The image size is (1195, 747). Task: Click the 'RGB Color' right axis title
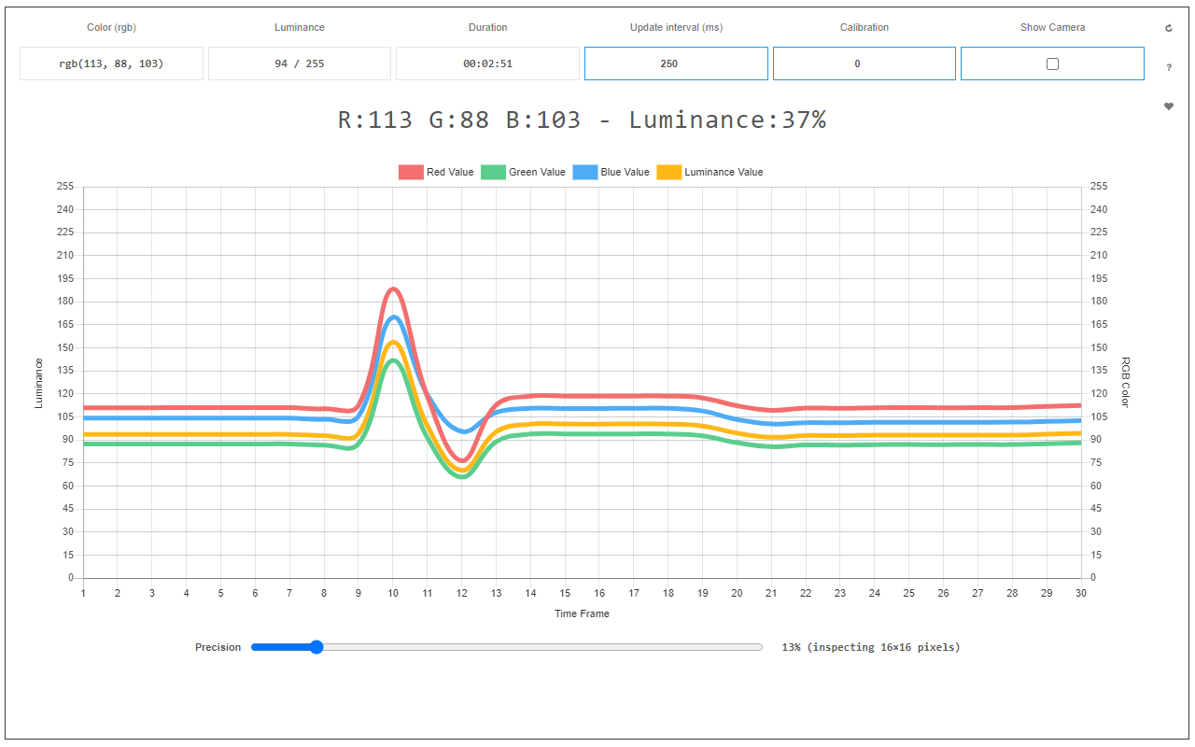1125,382
